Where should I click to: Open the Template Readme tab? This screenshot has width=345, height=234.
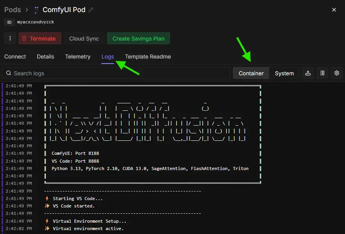pyautogui.click(x=148, y=57)
